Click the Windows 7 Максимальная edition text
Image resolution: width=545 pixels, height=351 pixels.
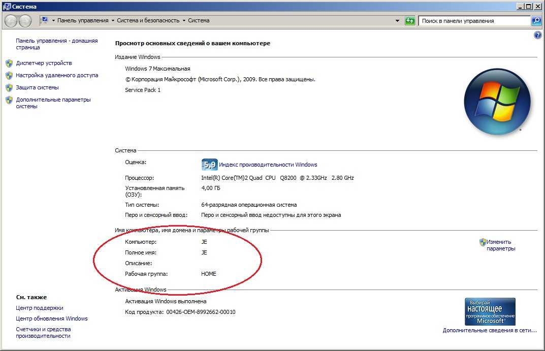157,69
